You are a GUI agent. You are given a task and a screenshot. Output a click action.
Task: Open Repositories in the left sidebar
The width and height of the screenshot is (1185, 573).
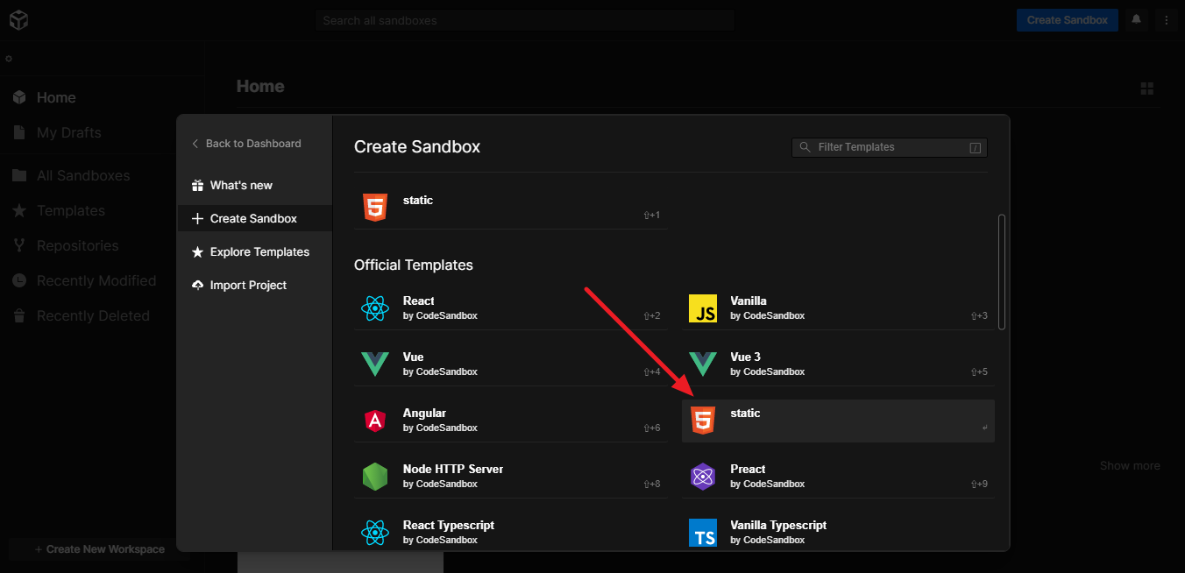click(x=78, y=245)
